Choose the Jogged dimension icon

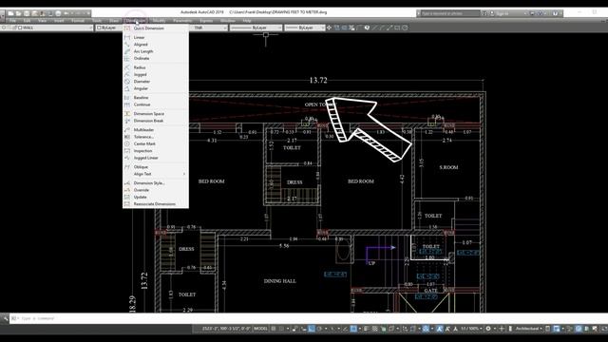pos(127,74)
